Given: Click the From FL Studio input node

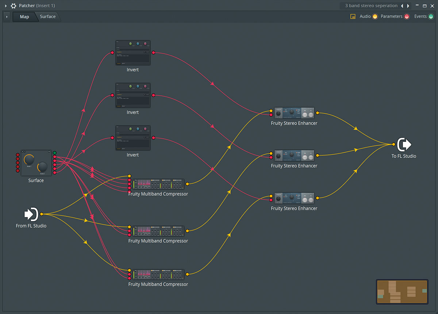Looking at the screenshot, I should pos(31,214).
